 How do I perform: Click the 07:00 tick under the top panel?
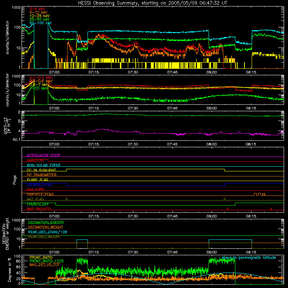point(54,72)
